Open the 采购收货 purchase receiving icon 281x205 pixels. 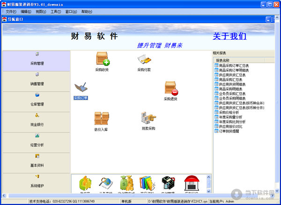point(102,59)
